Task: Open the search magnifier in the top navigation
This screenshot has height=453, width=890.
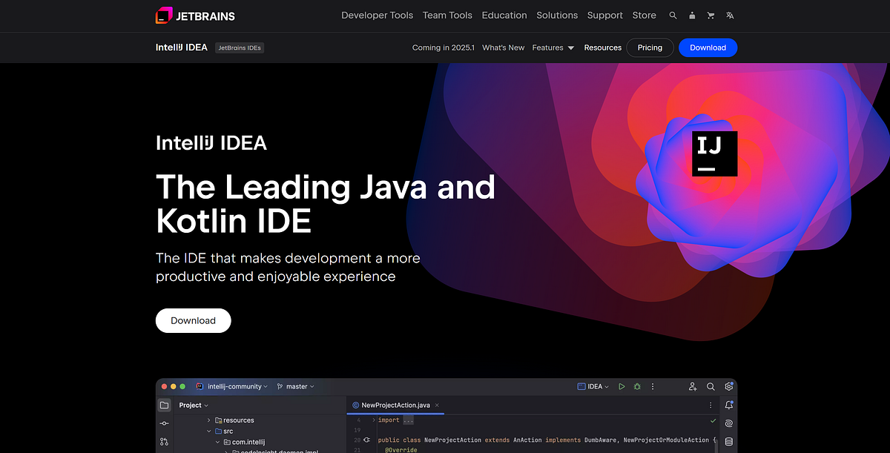Action: (673, 15)
